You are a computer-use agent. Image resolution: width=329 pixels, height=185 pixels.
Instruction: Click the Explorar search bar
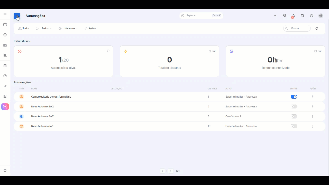201,16
